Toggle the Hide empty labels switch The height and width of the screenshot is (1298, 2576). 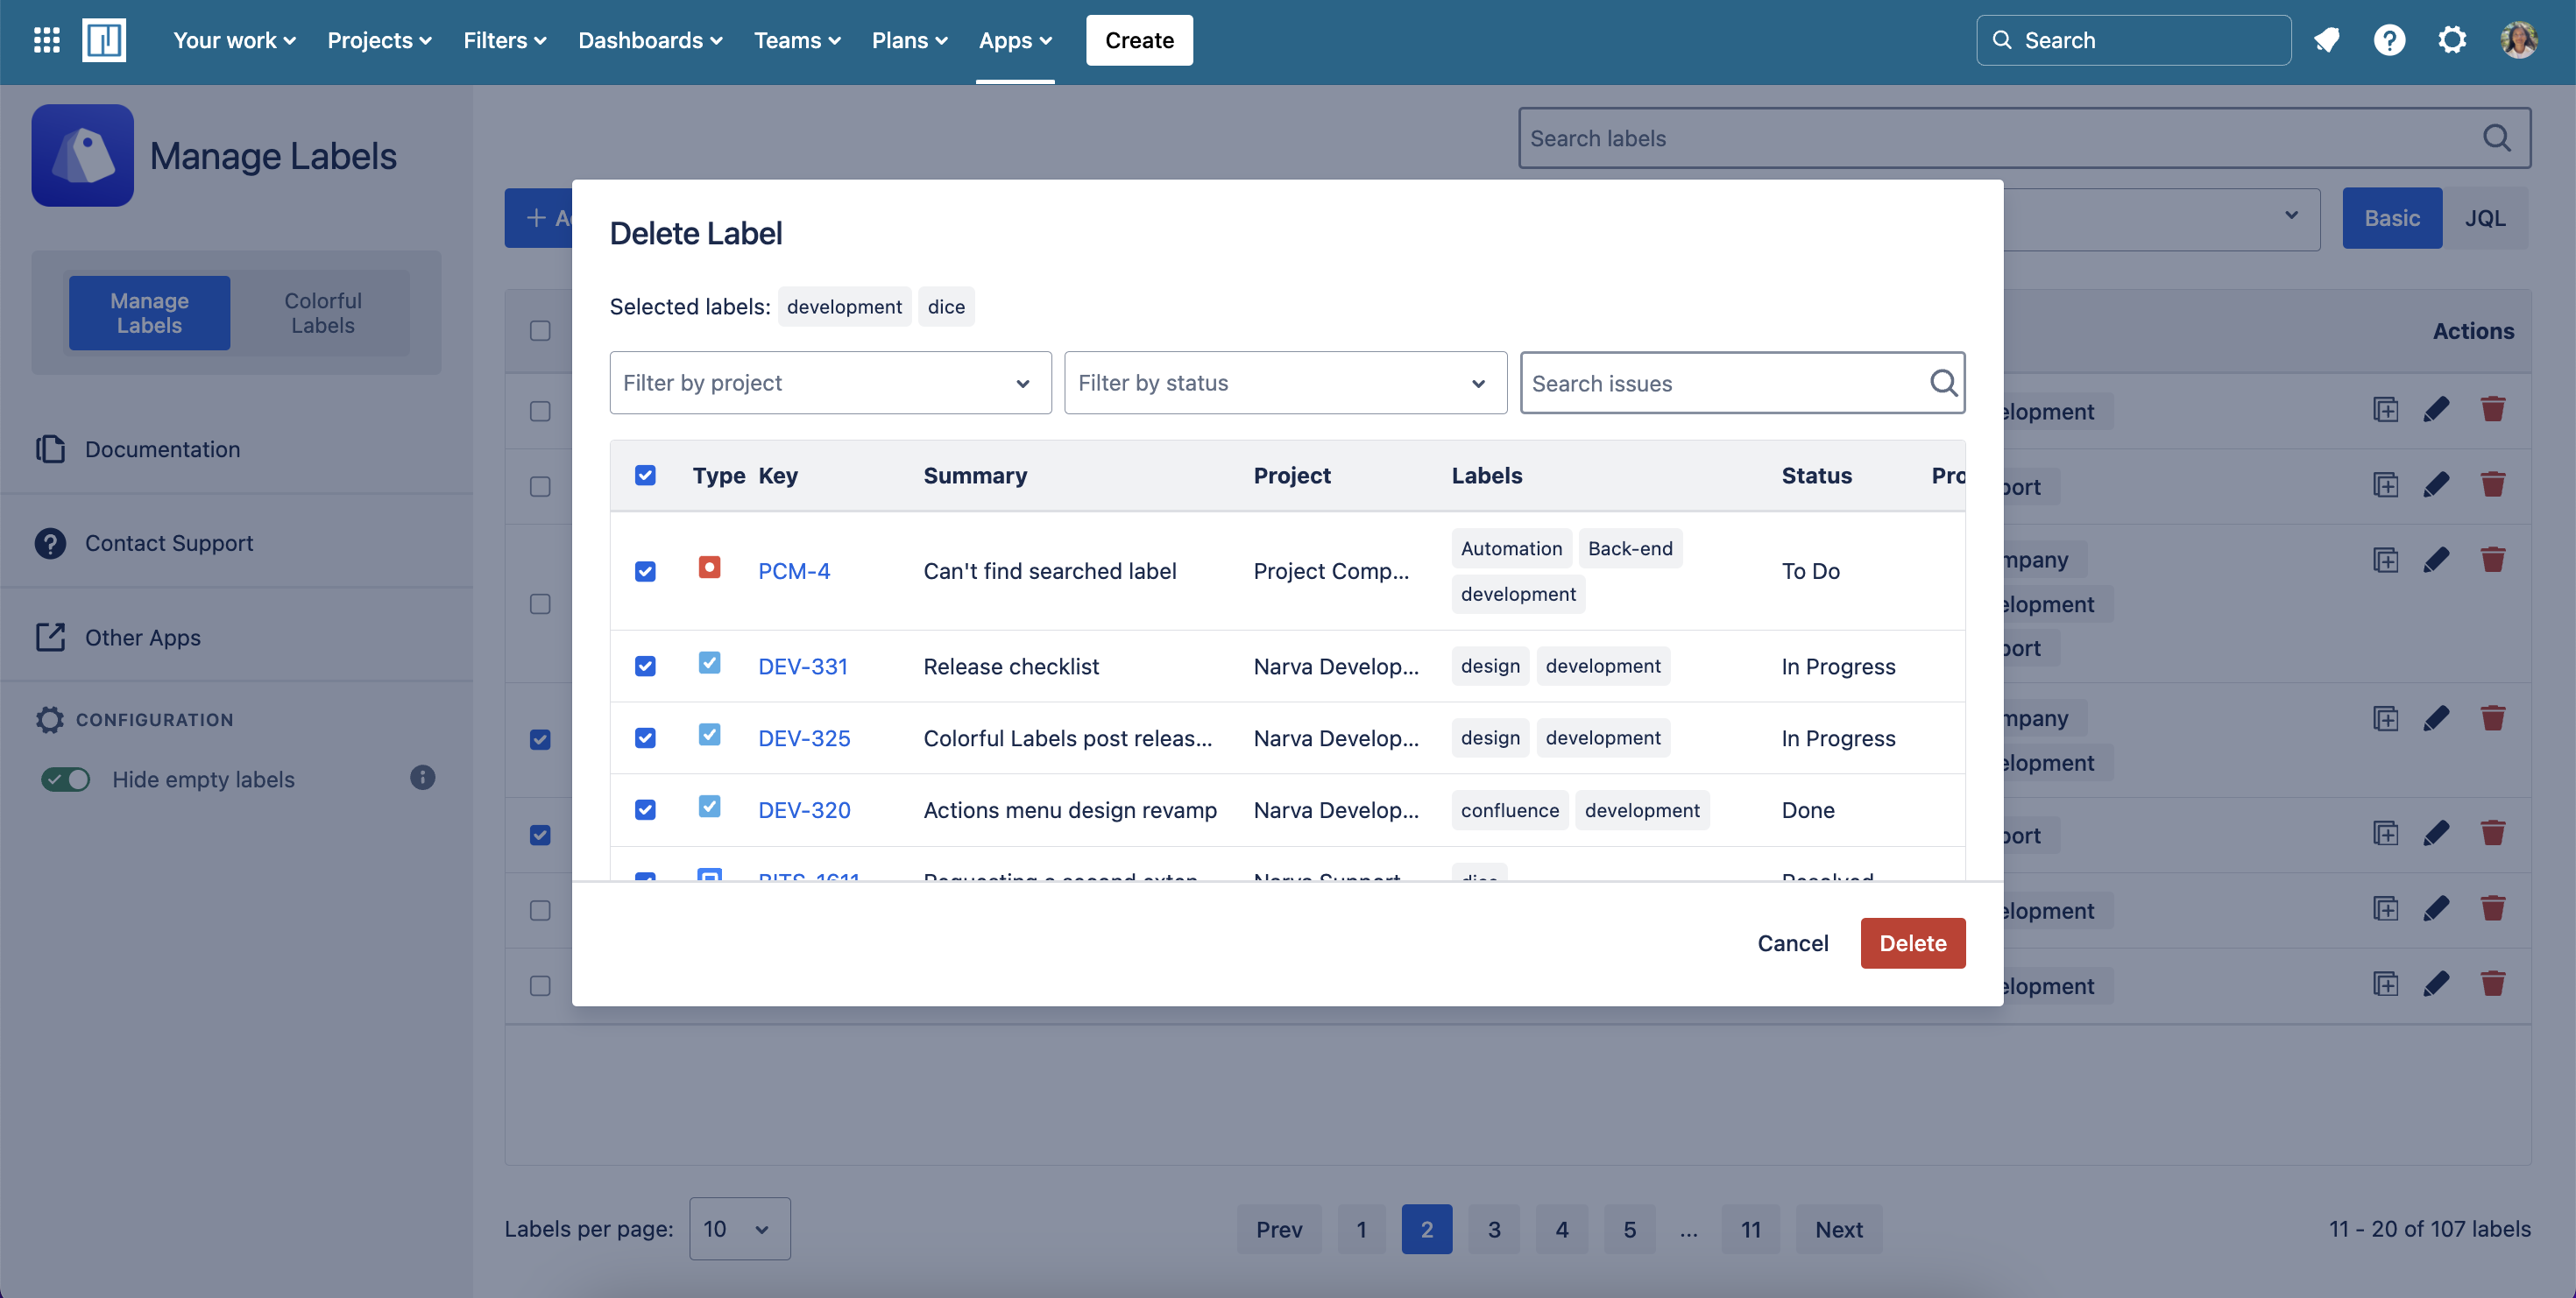(66, 779)
